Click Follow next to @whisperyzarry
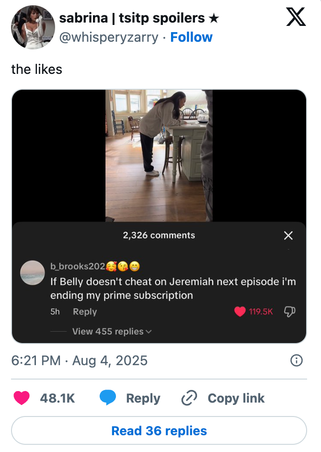This screenshot has width=321, height=452. (x=191, y=37)
